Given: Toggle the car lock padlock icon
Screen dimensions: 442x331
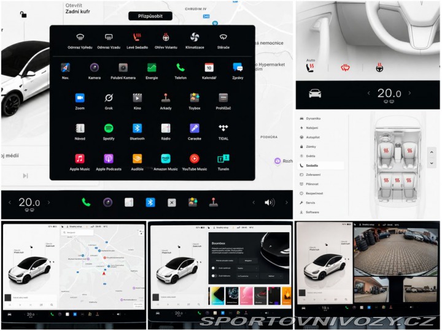Looking at the screenshot, I should [23, 14].
